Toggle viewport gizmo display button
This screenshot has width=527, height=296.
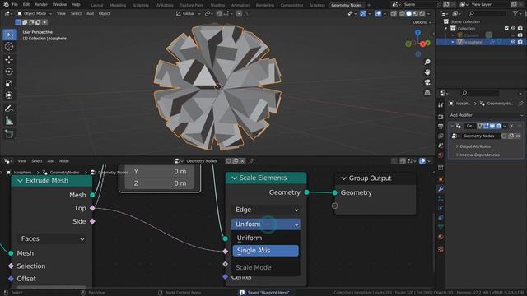[x=363, y=13]
